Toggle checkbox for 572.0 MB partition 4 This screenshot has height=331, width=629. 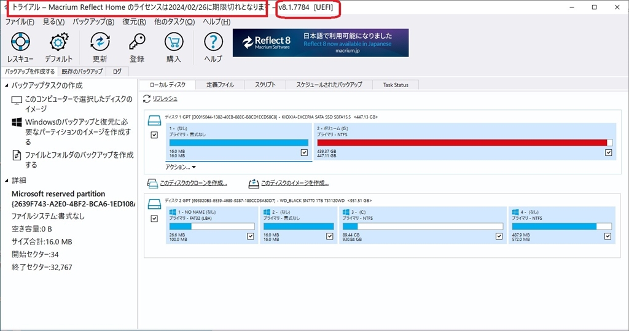pyautogui.click(x=608, y=236)
